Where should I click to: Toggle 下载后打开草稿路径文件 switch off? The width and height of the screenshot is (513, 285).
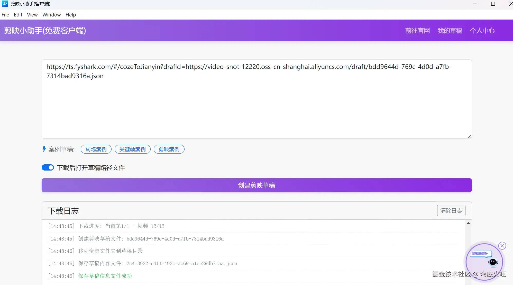(x=48, y=167)
